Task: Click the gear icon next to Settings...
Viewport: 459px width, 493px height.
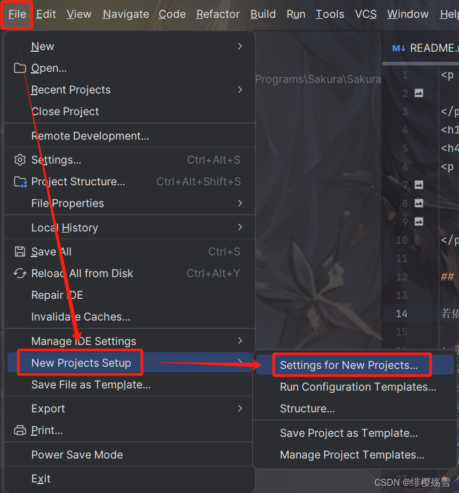Action: (x=20, y=160)
